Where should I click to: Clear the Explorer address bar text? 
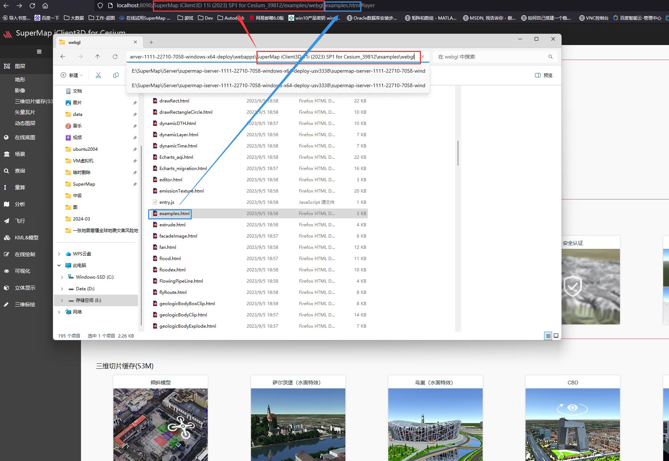click(x=423, y=57)
